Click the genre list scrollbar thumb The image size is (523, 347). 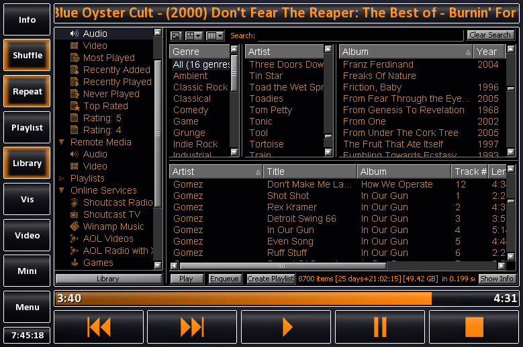pyautogui.click(x=234, y=74)
